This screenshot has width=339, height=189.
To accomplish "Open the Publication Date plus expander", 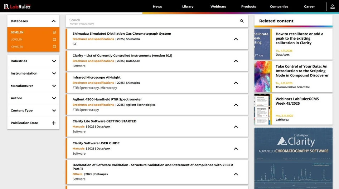I will coord(54,123).
